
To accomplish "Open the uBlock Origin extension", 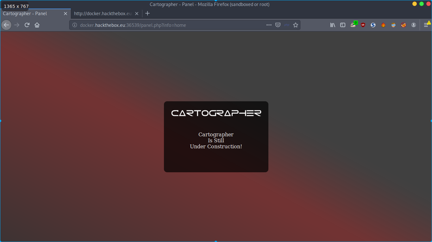I will click(363, 25).
